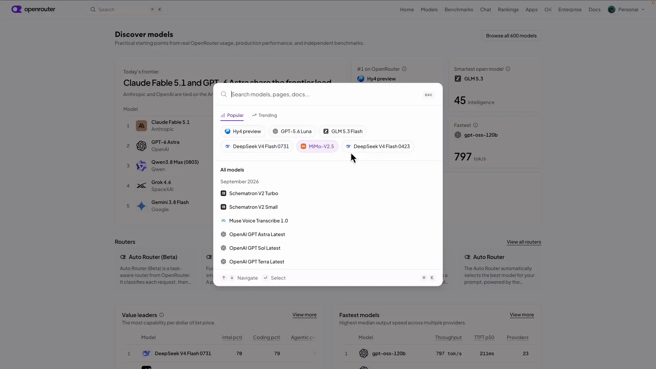The width and height of the screenshot is (656, 369).
Task: Open the Docs nav link
Action: point(594,10)
